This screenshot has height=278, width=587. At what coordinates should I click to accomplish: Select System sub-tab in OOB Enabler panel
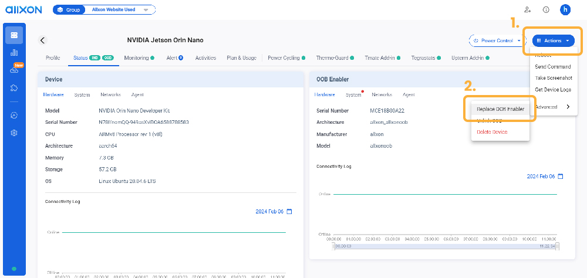pos(353,95)
